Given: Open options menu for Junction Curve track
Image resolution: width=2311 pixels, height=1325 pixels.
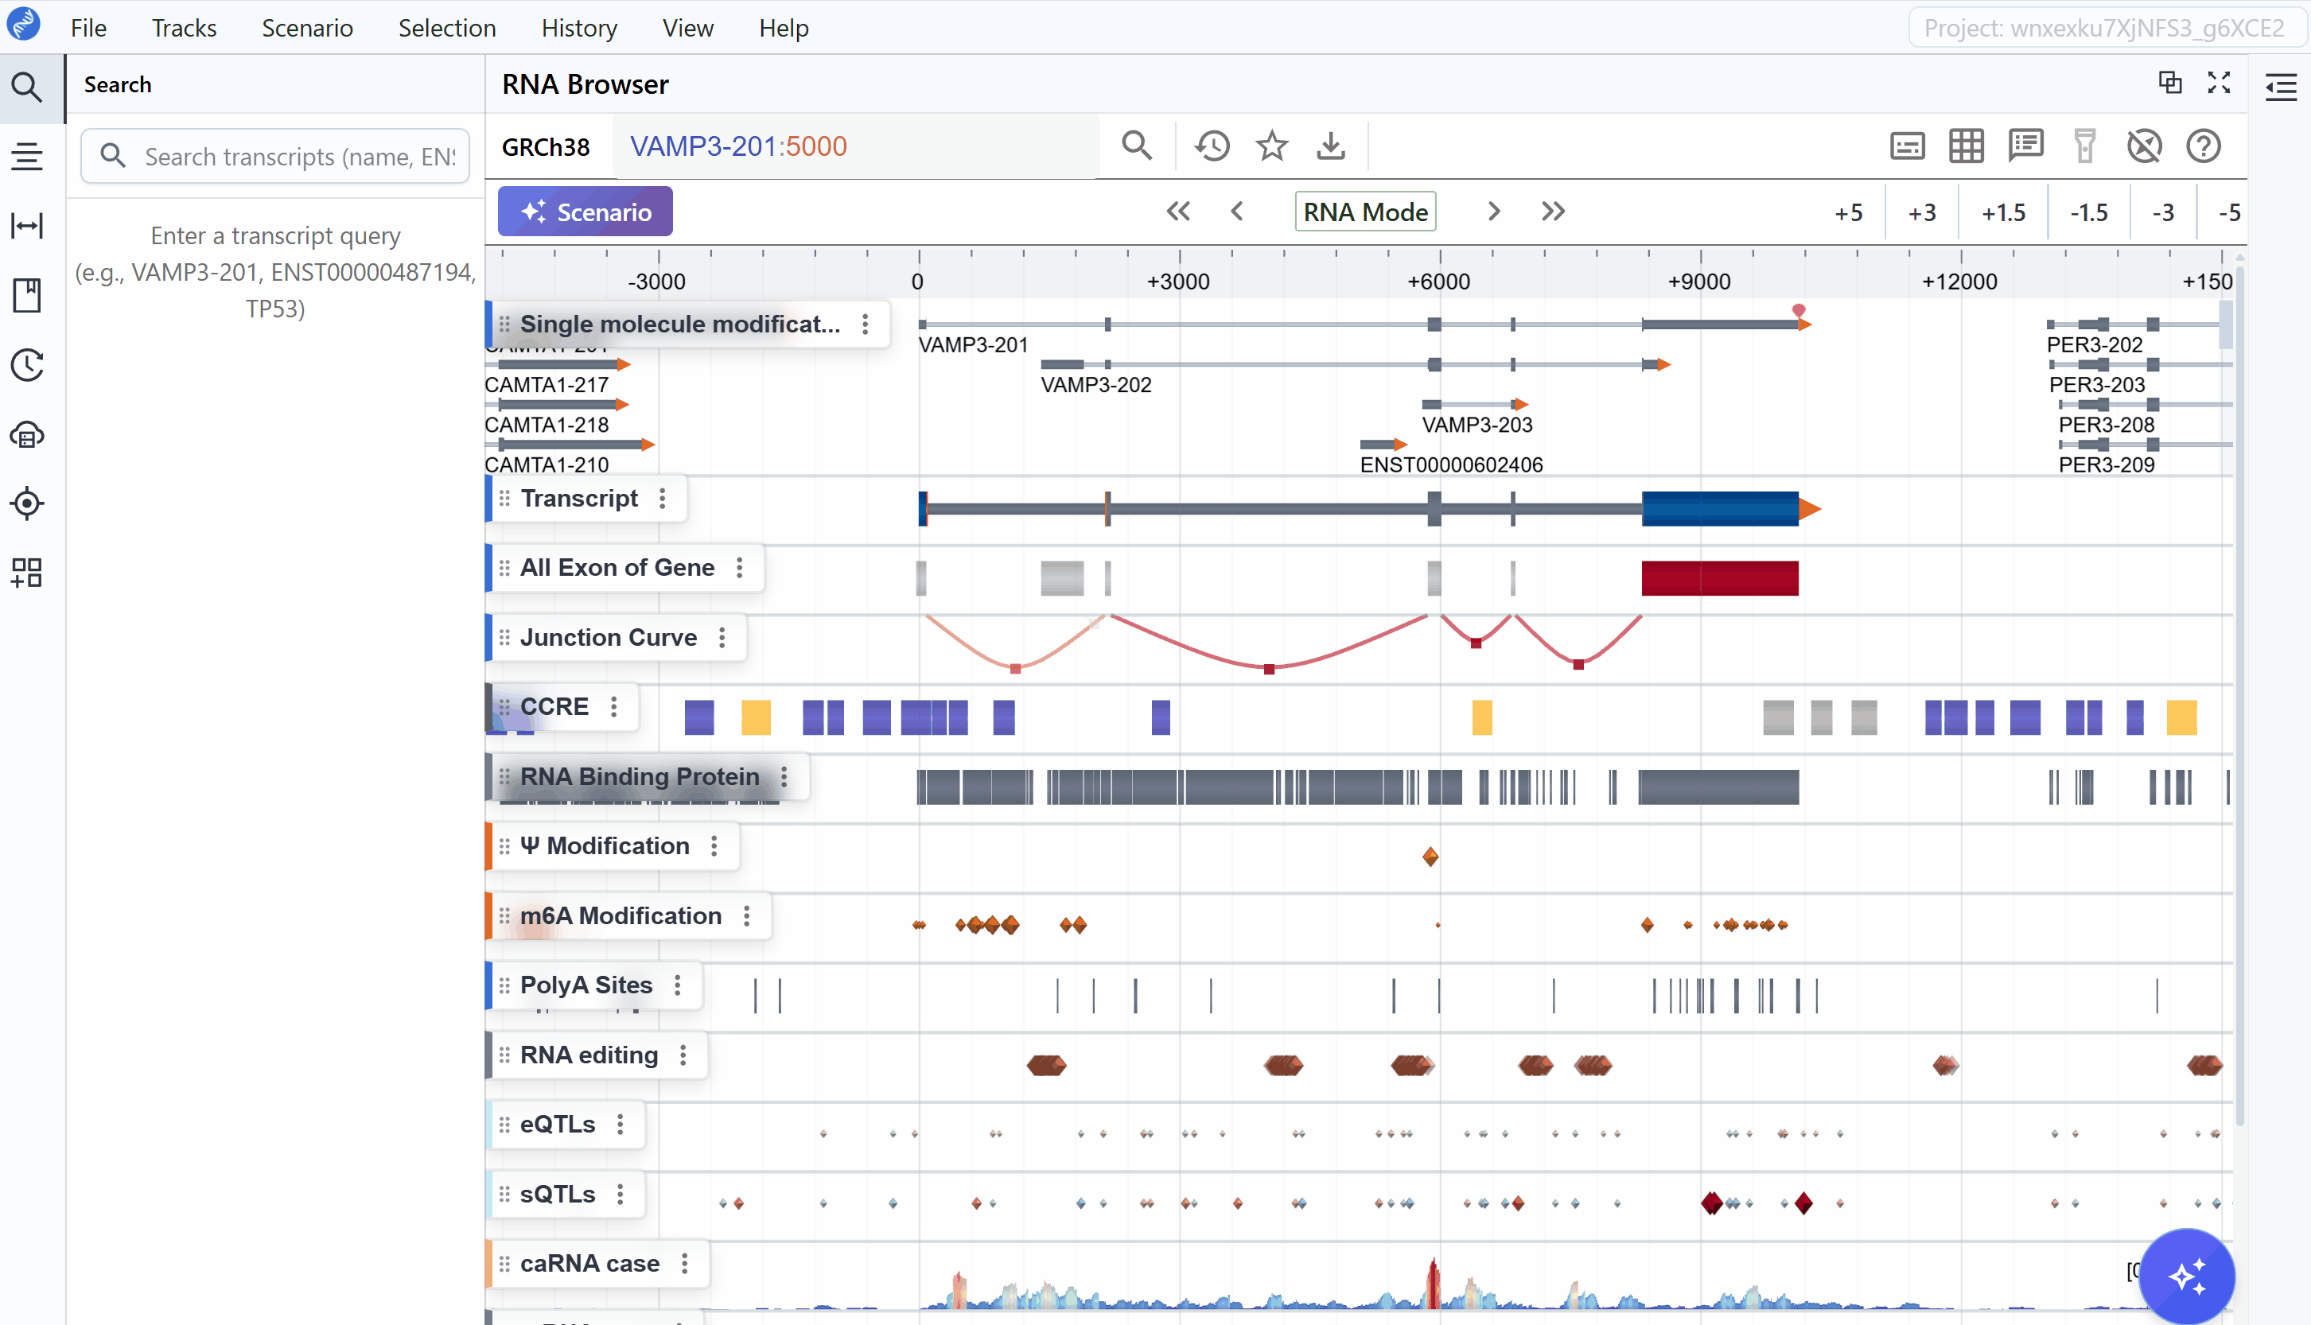Looking at the screenshot, I should pyautogui.click(x=722, y=637).
